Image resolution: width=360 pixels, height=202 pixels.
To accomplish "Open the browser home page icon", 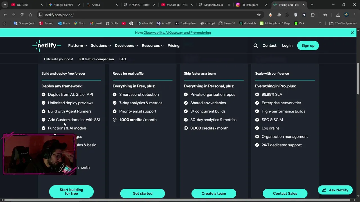I will click(x=30, y=15).
